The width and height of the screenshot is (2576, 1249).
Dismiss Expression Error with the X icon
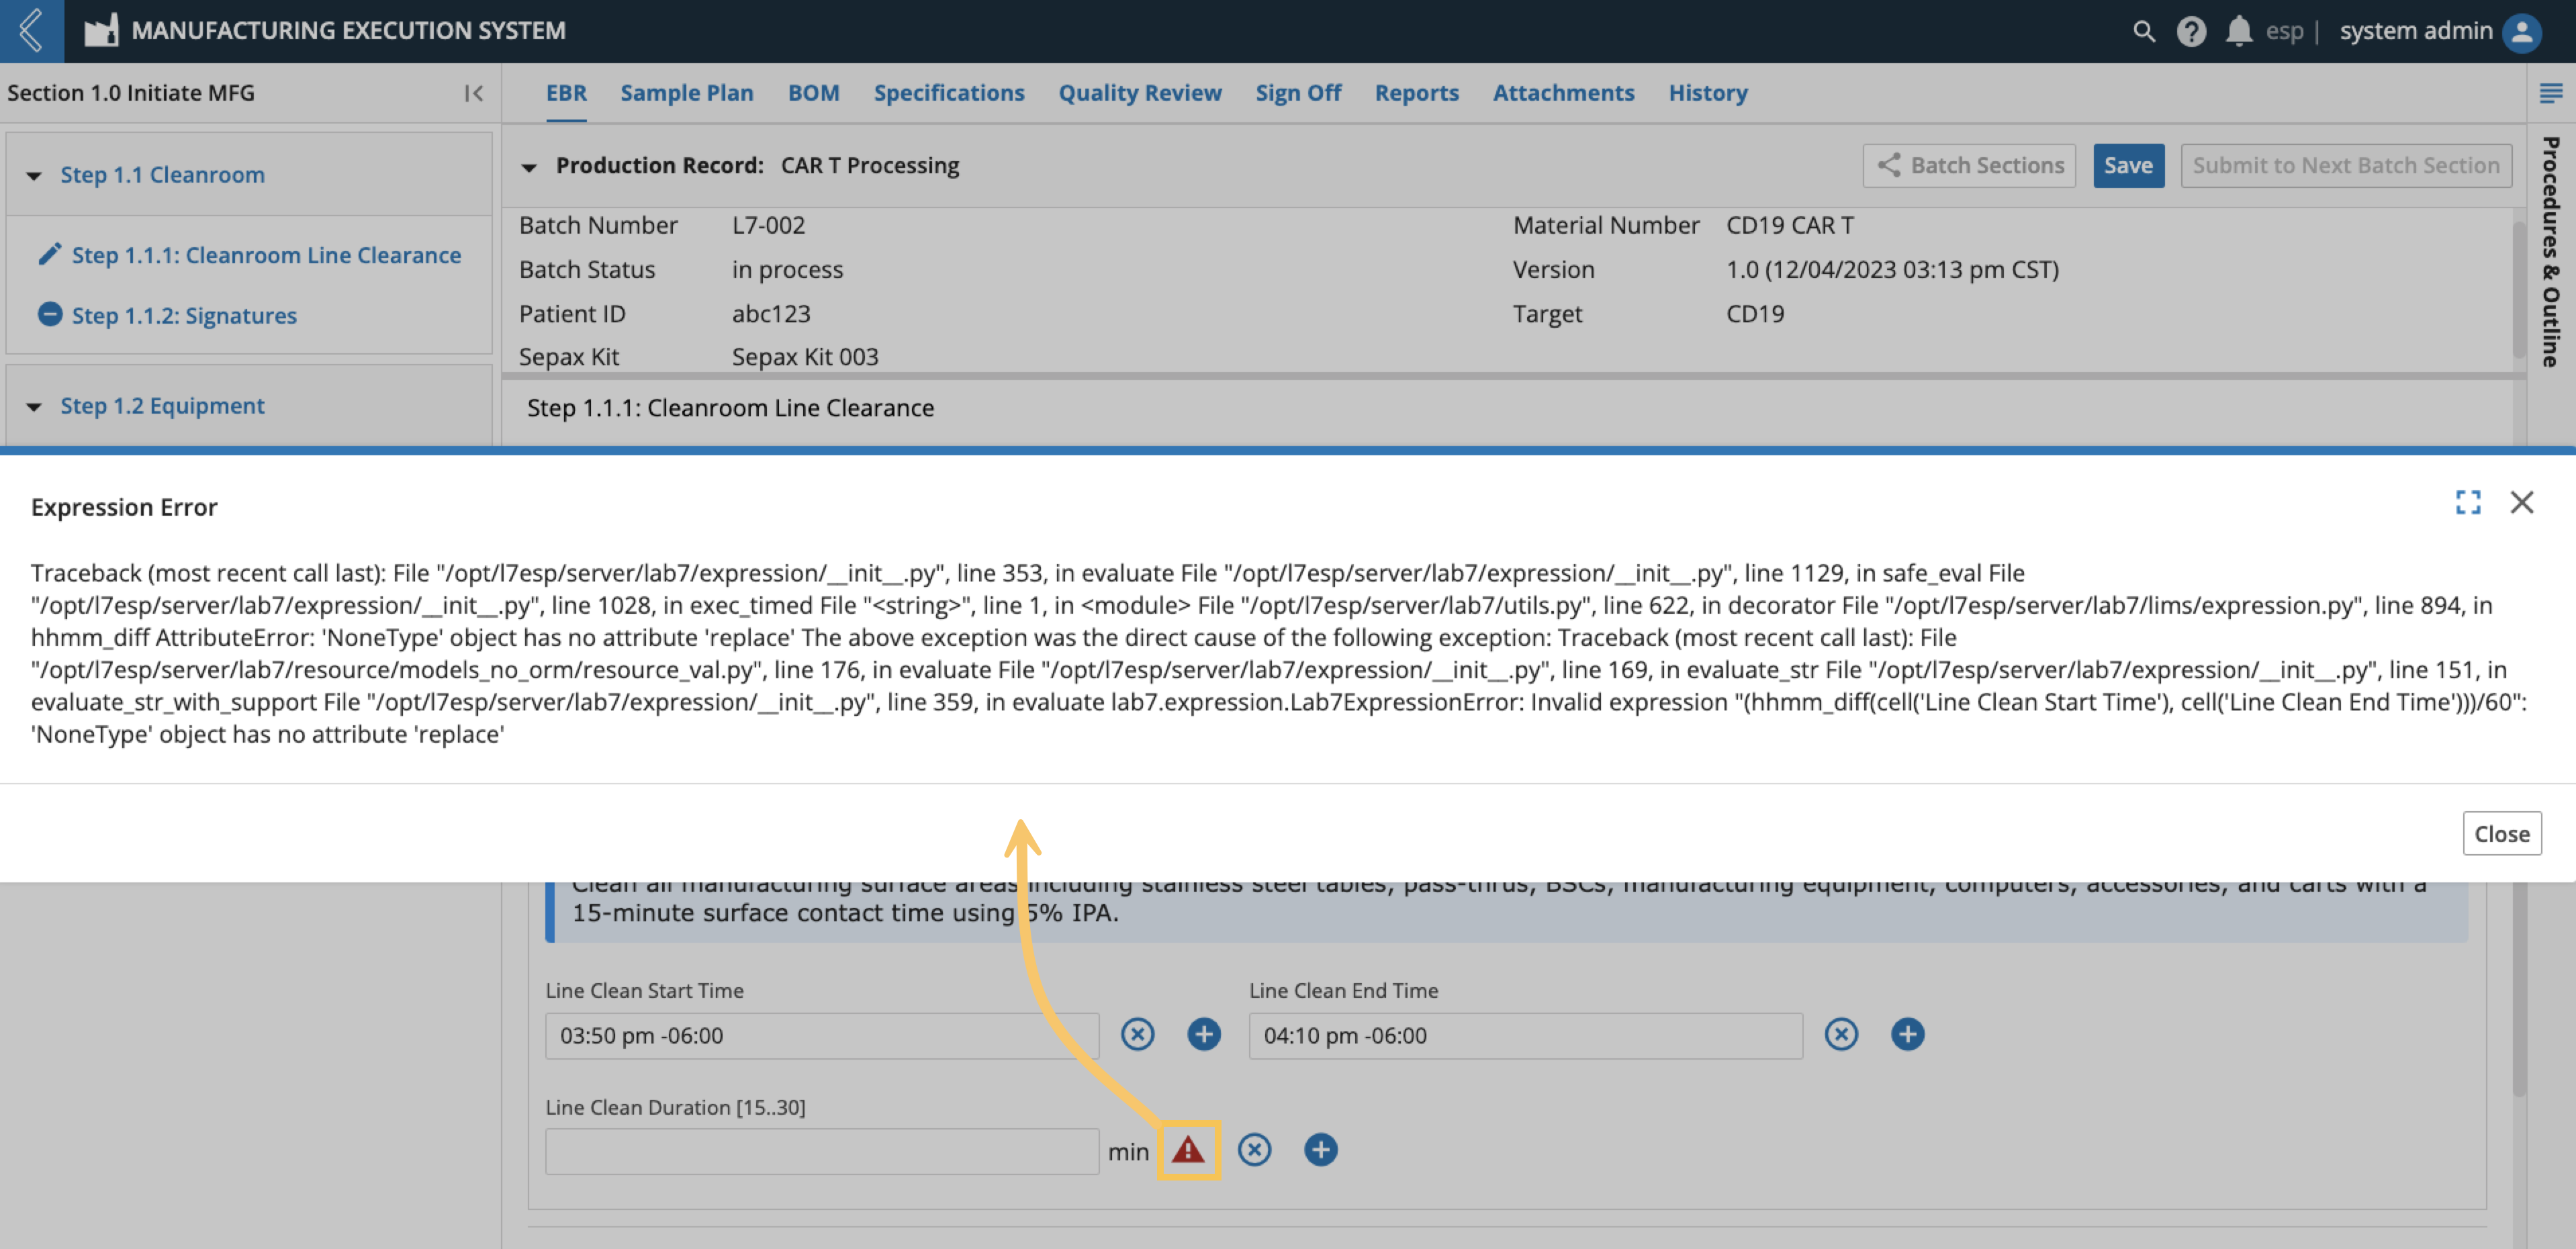pos(2521,502)
